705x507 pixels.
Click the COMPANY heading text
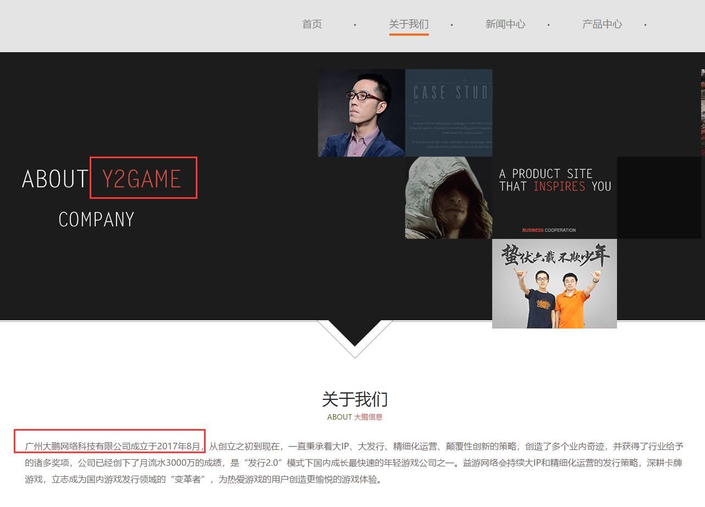pos(96,219)
